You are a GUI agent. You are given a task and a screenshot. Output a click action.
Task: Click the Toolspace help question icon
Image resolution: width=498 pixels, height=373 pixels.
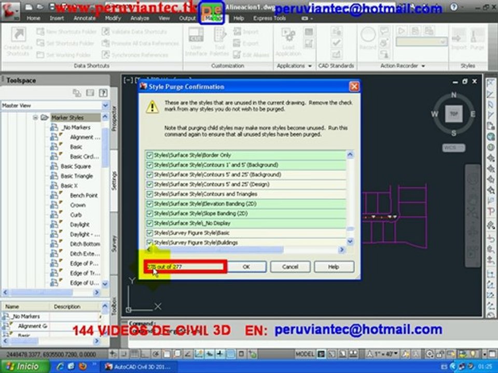point(103,93)
